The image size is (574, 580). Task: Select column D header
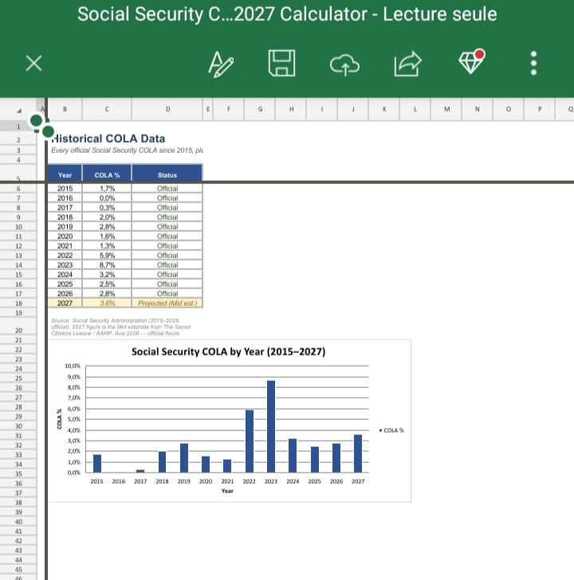tap(167, 109)
